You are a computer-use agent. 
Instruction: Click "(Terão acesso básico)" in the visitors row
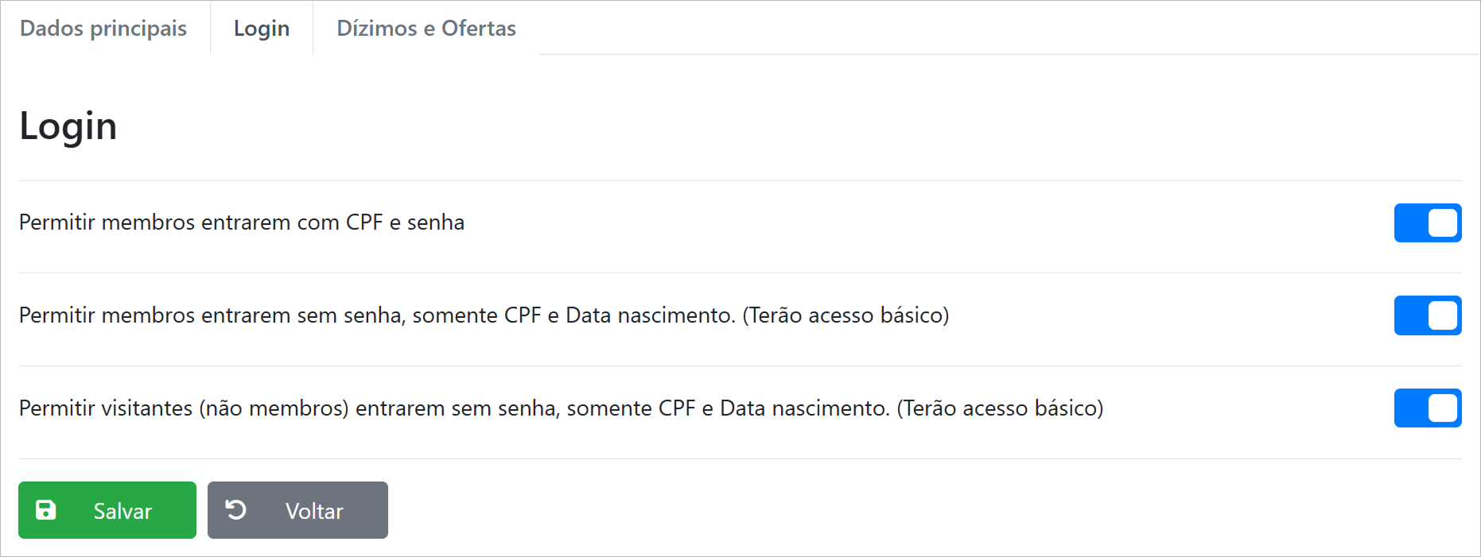[1000, 408]
